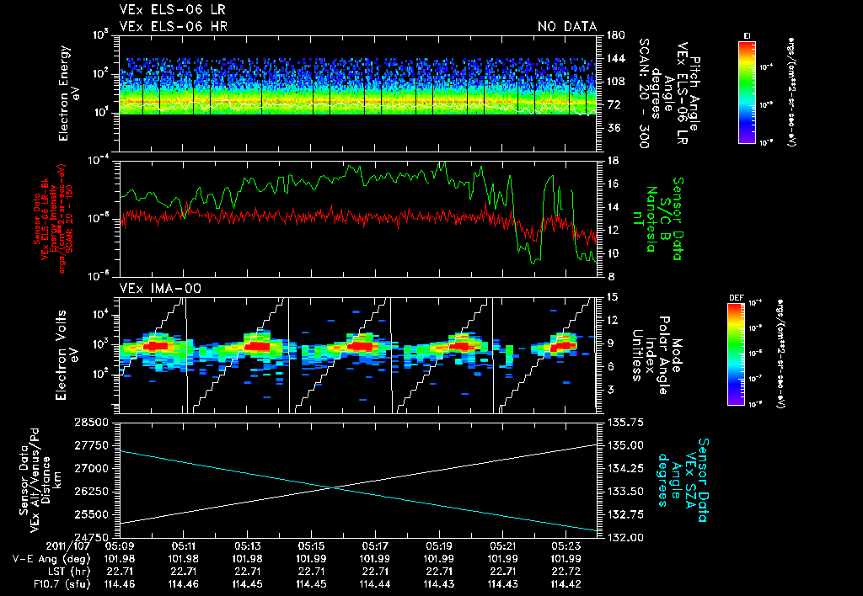
Task: Click the 05:19 time tick label
Action: tap(439, 547)
